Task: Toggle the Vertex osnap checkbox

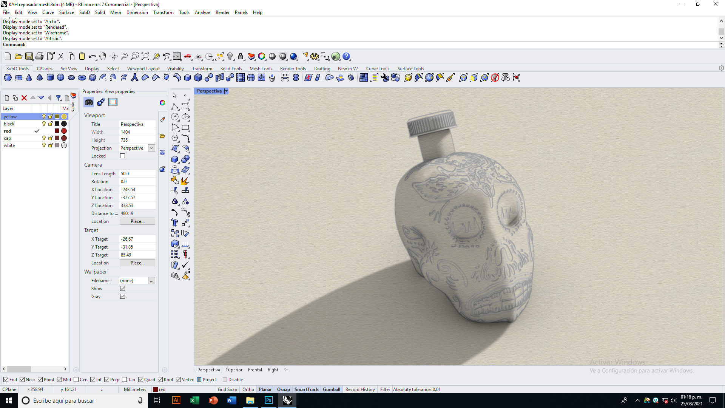Action: coord(178,380)
